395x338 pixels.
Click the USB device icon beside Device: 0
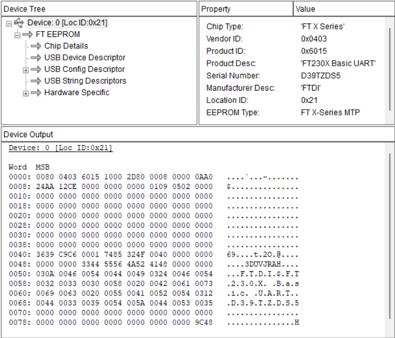20,23
